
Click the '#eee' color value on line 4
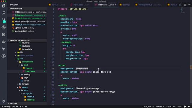[79, 19]
